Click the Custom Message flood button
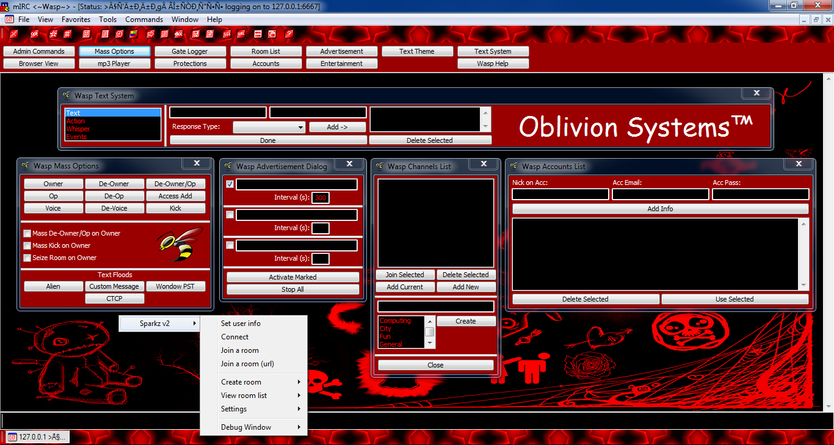 [115, 286]
